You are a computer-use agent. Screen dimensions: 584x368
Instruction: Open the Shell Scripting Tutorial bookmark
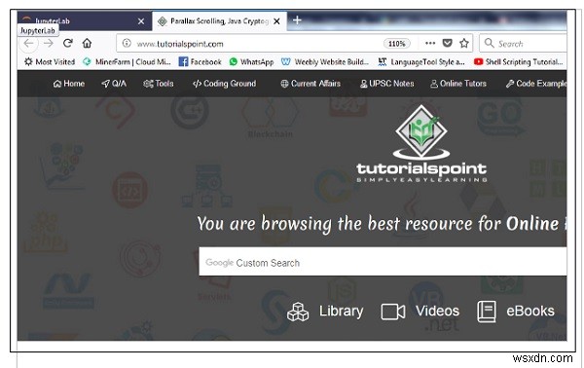pos(518,62)
